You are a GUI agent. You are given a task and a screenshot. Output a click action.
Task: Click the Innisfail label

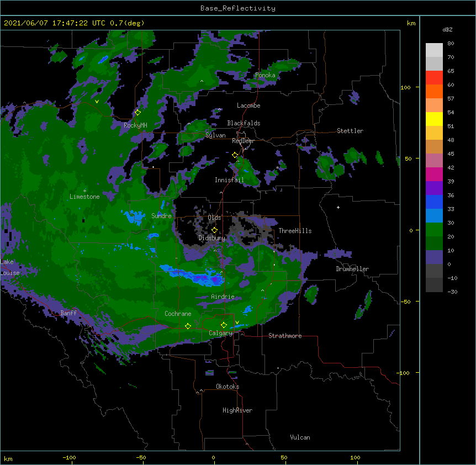(x=229, y=180)
